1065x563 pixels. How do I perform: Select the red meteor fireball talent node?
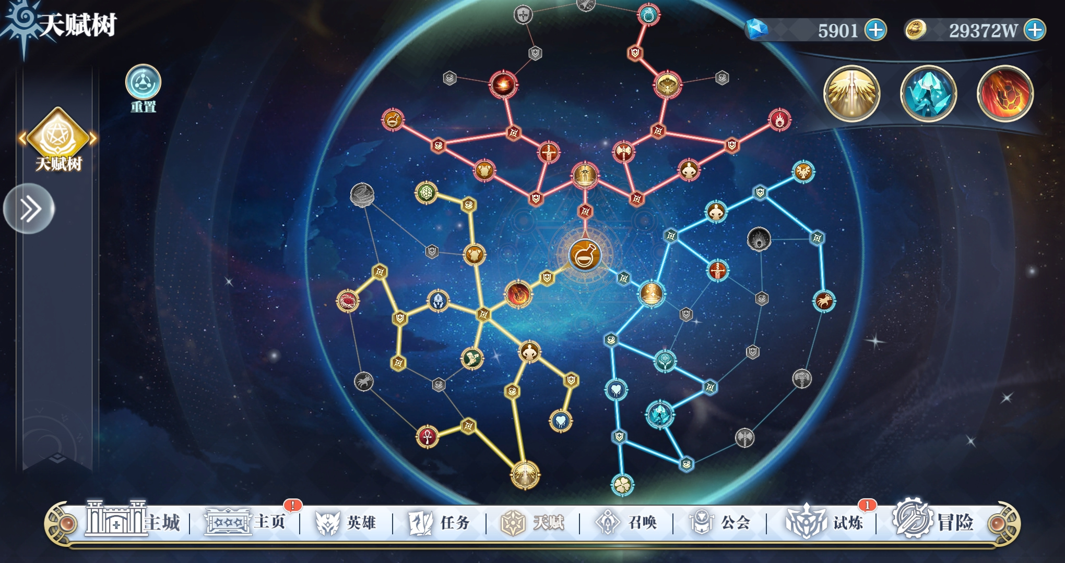[x=503, y=84]
